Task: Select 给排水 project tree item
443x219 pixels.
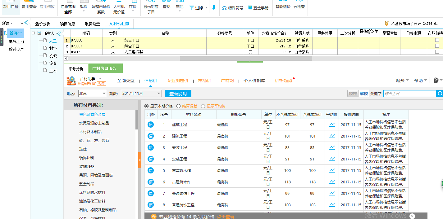Action: tap(16, 49)
